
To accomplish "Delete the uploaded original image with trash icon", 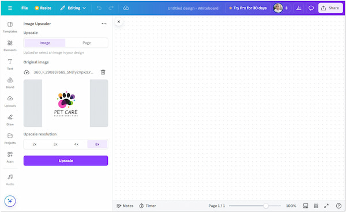I will (103, 72).
